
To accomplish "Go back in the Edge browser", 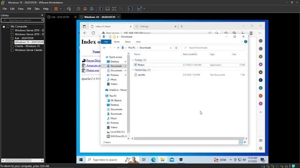I will (x=85, y=33).
